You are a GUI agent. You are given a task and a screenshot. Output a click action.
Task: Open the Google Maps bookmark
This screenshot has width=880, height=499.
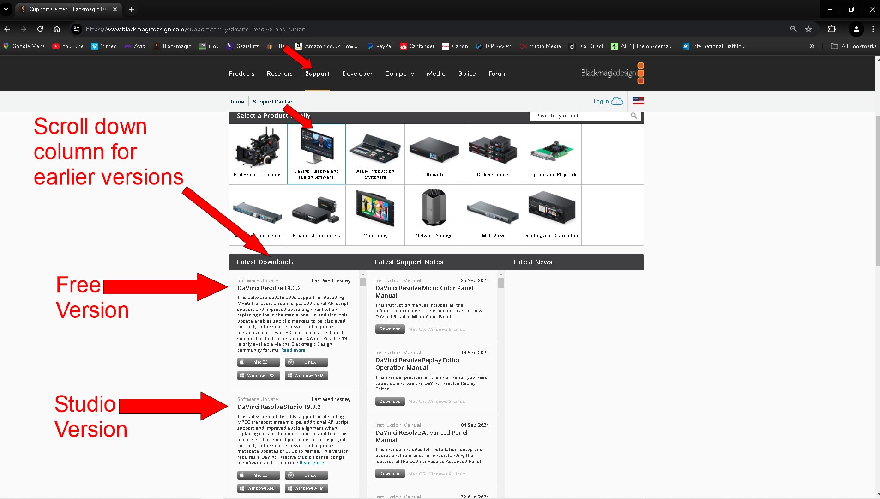tap(24, 46)
